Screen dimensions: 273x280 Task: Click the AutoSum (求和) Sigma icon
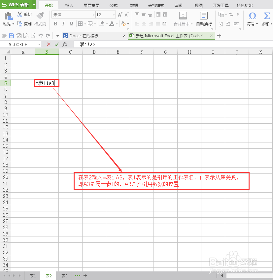(x=266, y=16)
